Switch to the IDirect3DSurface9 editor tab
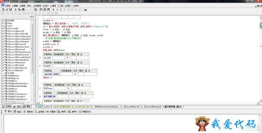This screenshot has width=262, height=133. pos(153,106)
